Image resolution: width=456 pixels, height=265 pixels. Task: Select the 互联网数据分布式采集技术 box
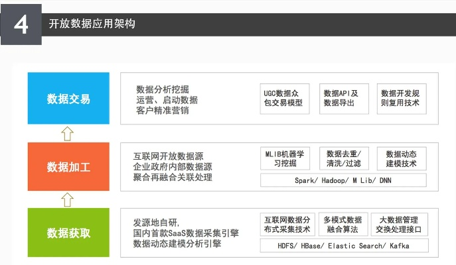pos(287,225)
